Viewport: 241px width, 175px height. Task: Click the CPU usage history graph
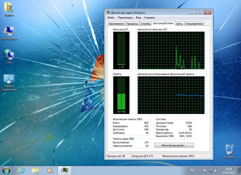171,50
